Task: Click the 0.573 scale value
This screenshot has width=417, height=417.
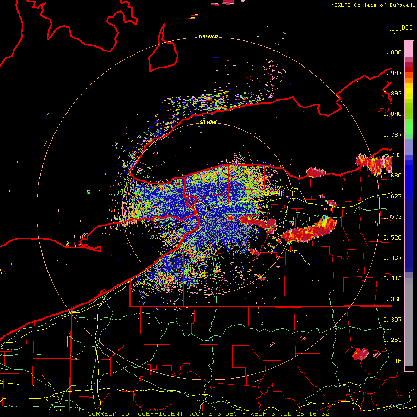Action: click(392, 217)
